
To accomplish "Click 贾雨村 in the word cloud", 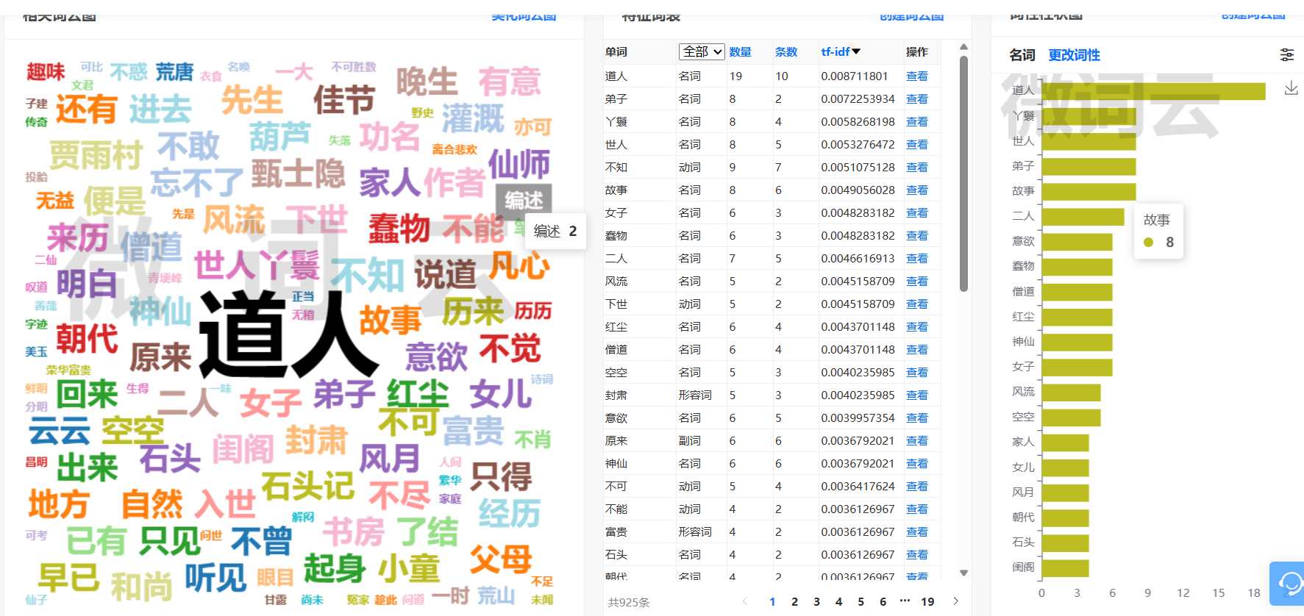I will tap(96, 155).
